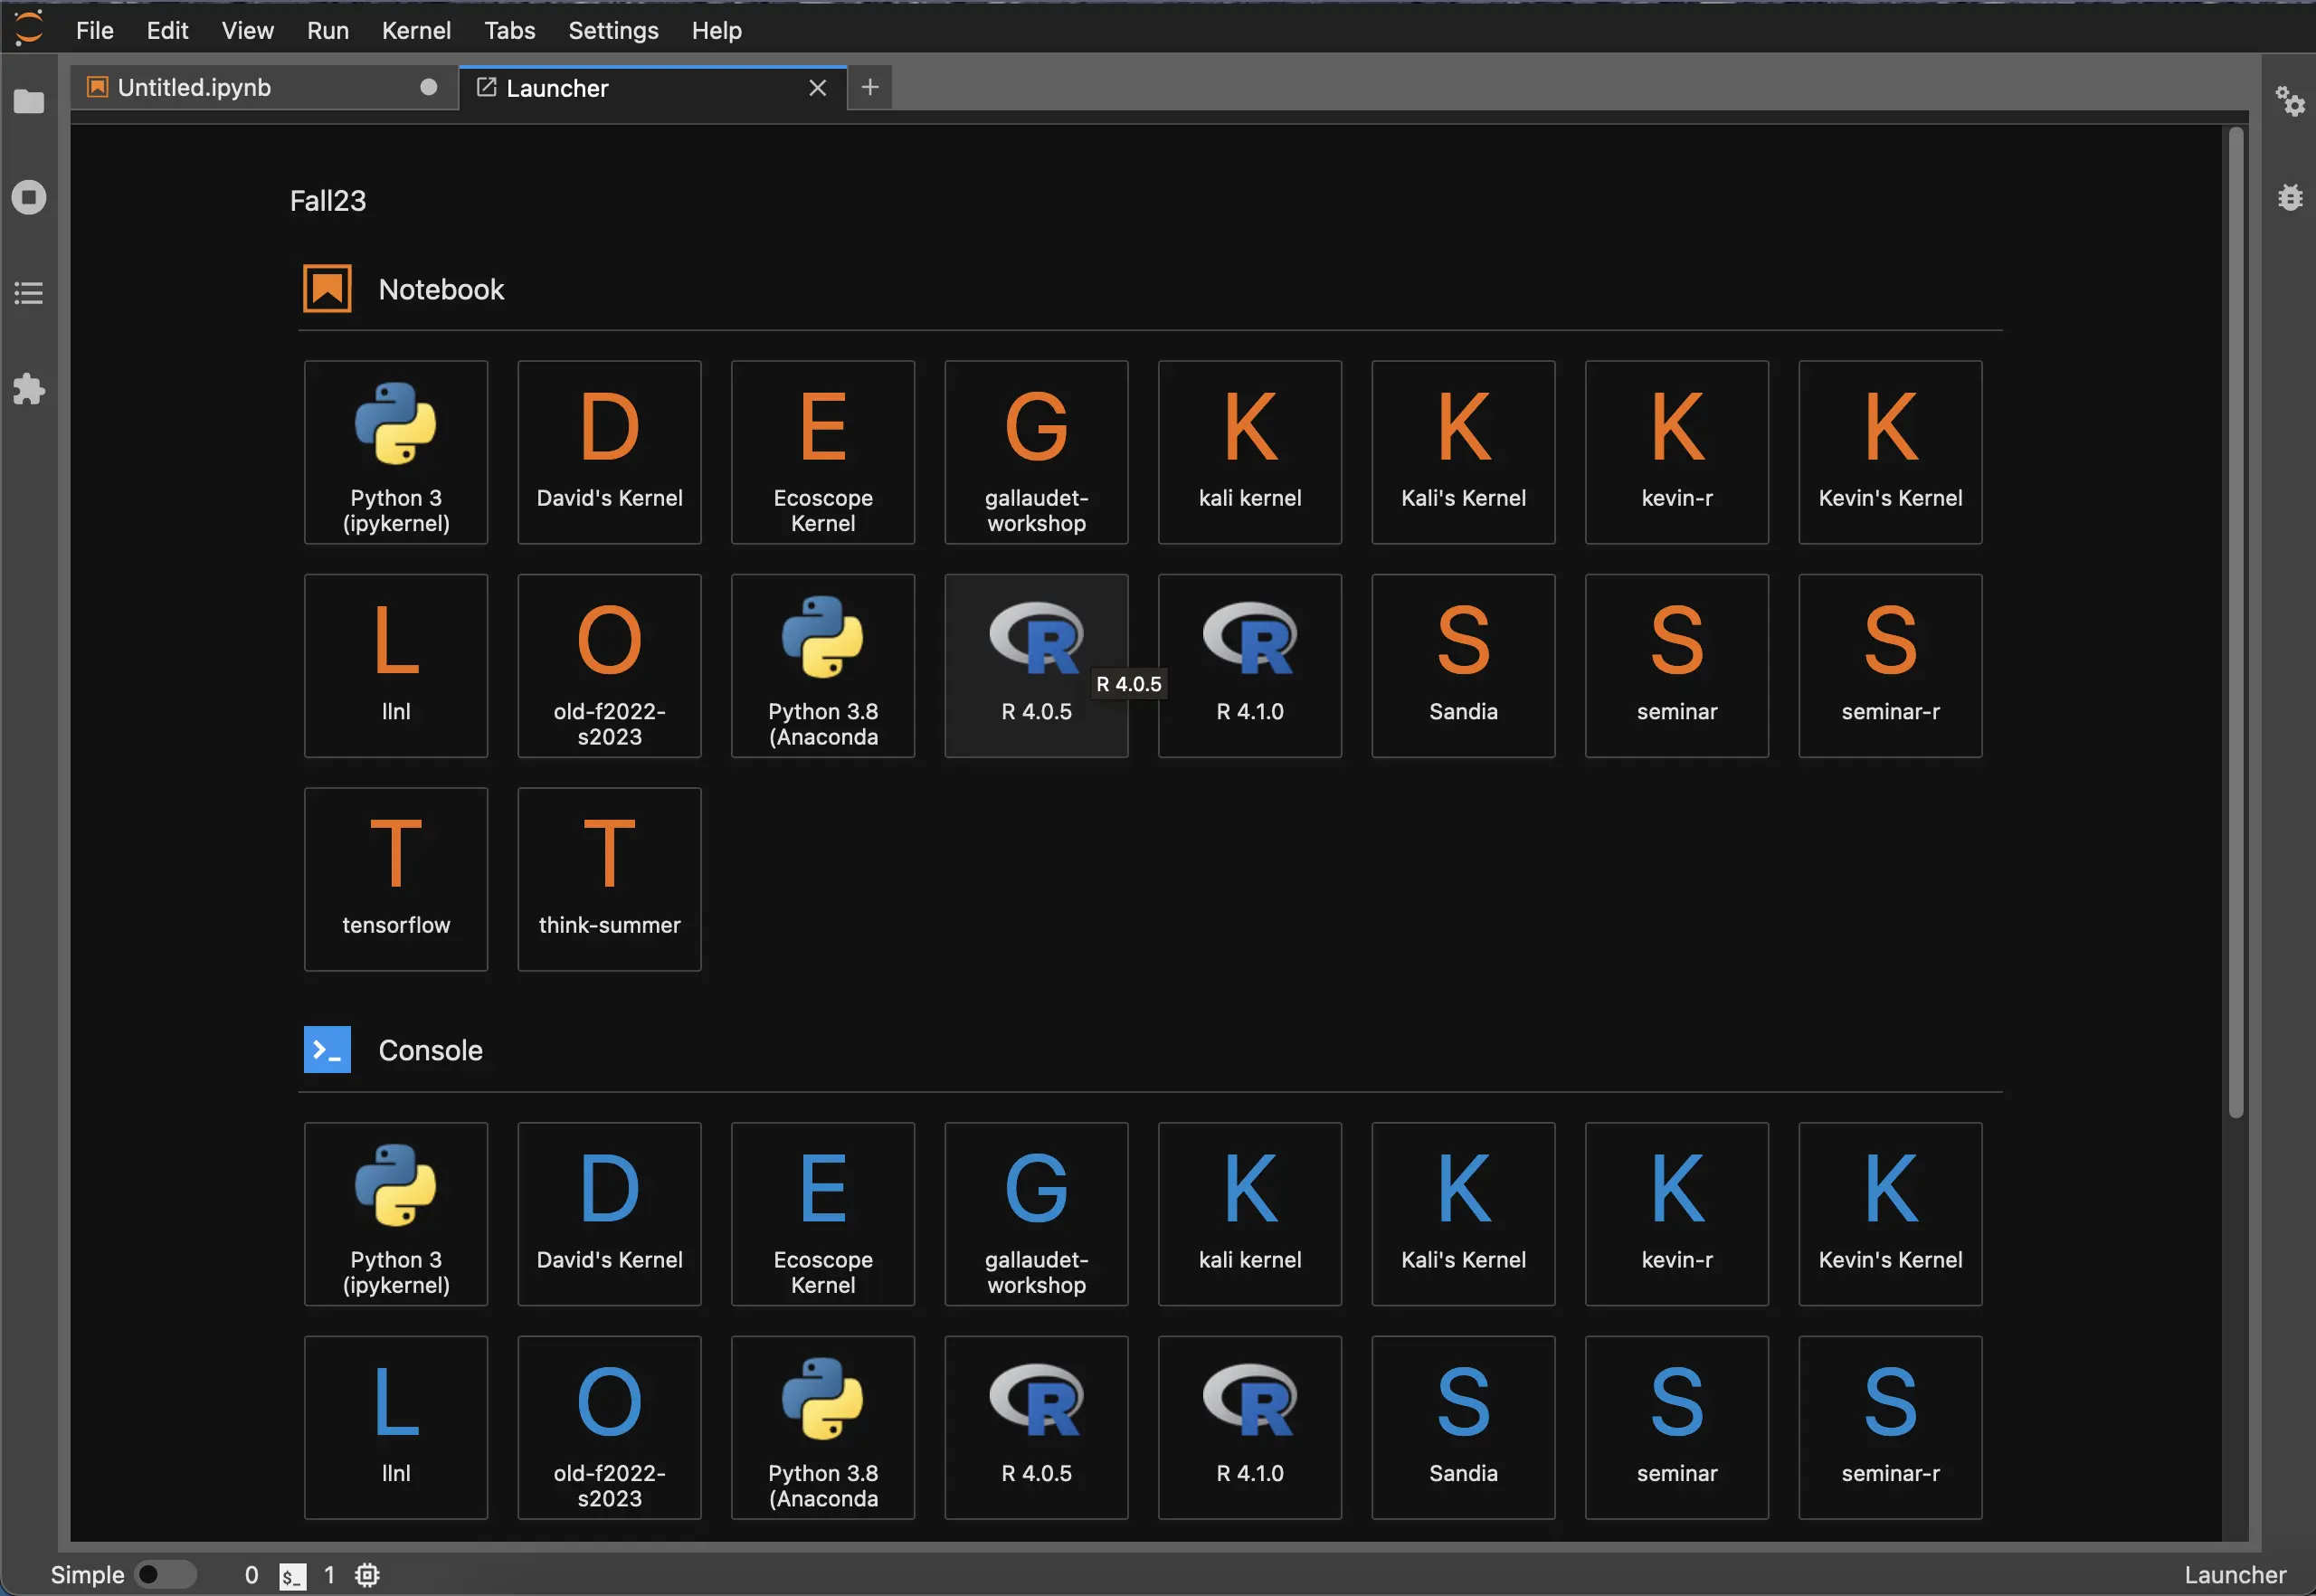2316x1596 pixels.
Task: Switch to the Untitled.ipynb tab
Action: tap(264, 88)
